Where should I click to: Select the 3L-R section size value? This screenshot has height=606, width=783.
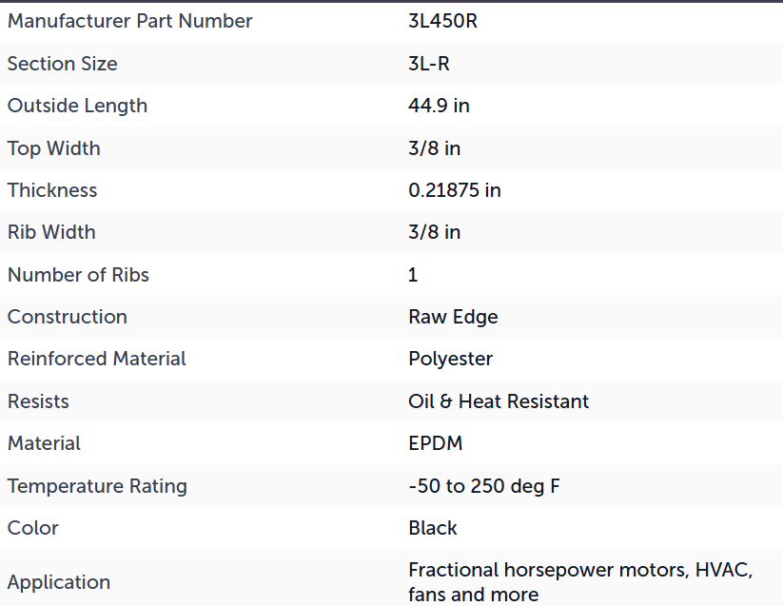click(429, 64)
